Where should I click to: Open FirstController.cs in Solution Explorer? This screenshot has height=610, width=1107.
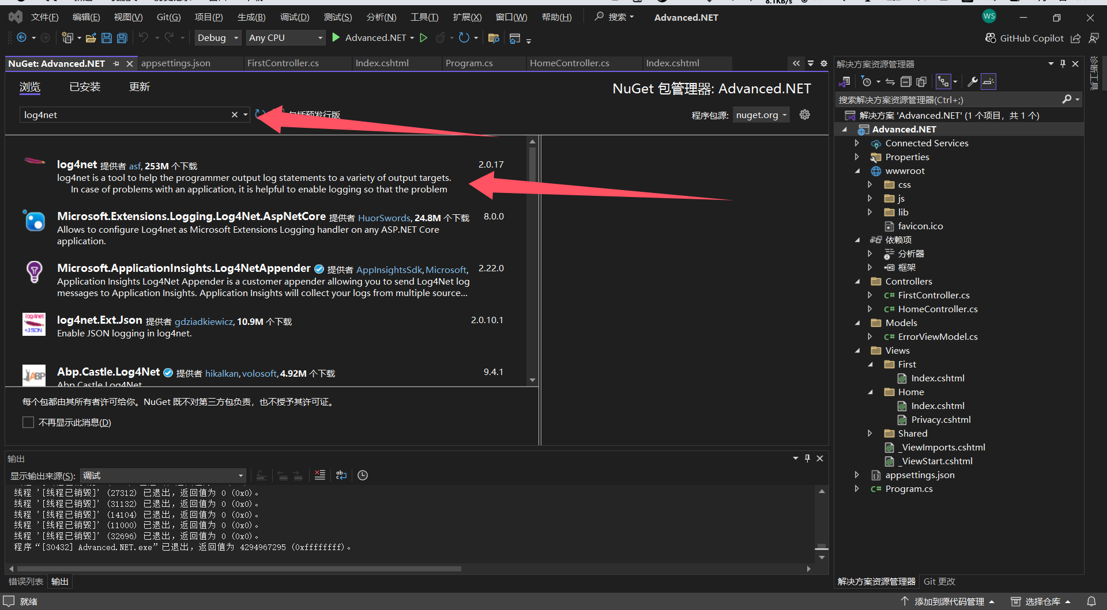pyautogui.click(x=933, y=295)
